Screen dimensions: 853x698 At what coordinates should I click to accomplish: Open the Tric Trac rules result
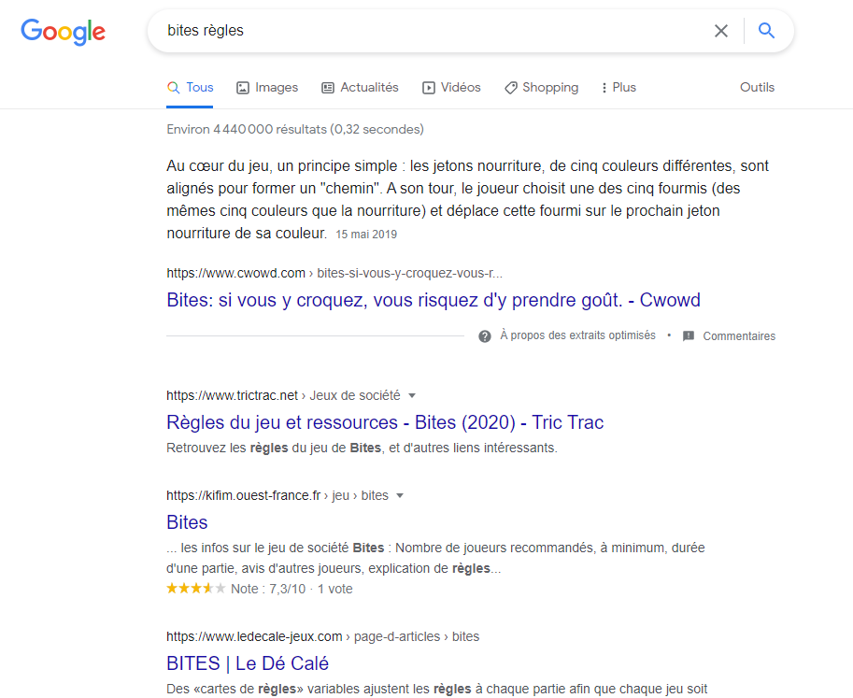tap(385, 422)
